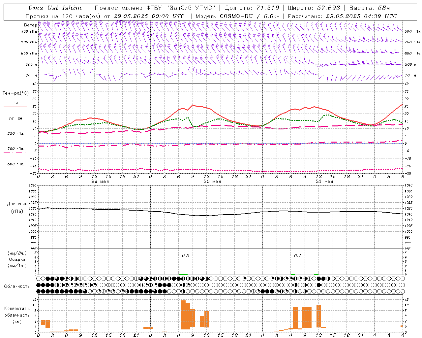Click the 0.2 precipitation amount value
Screen dimensions: 422x338
186,255
